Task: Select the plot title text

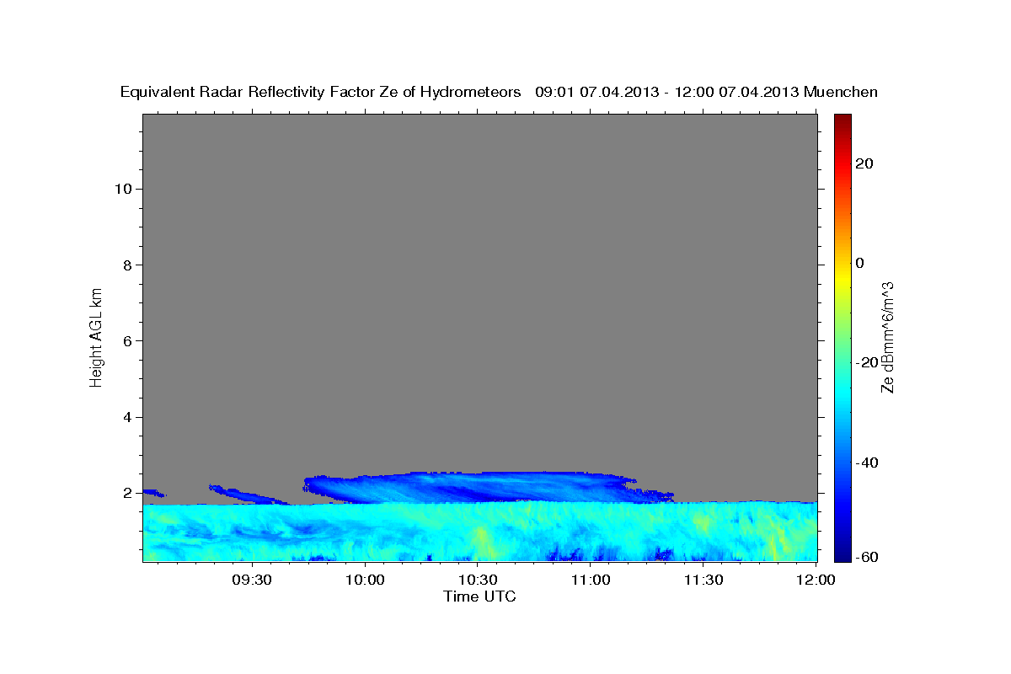Action: [499, 93]
